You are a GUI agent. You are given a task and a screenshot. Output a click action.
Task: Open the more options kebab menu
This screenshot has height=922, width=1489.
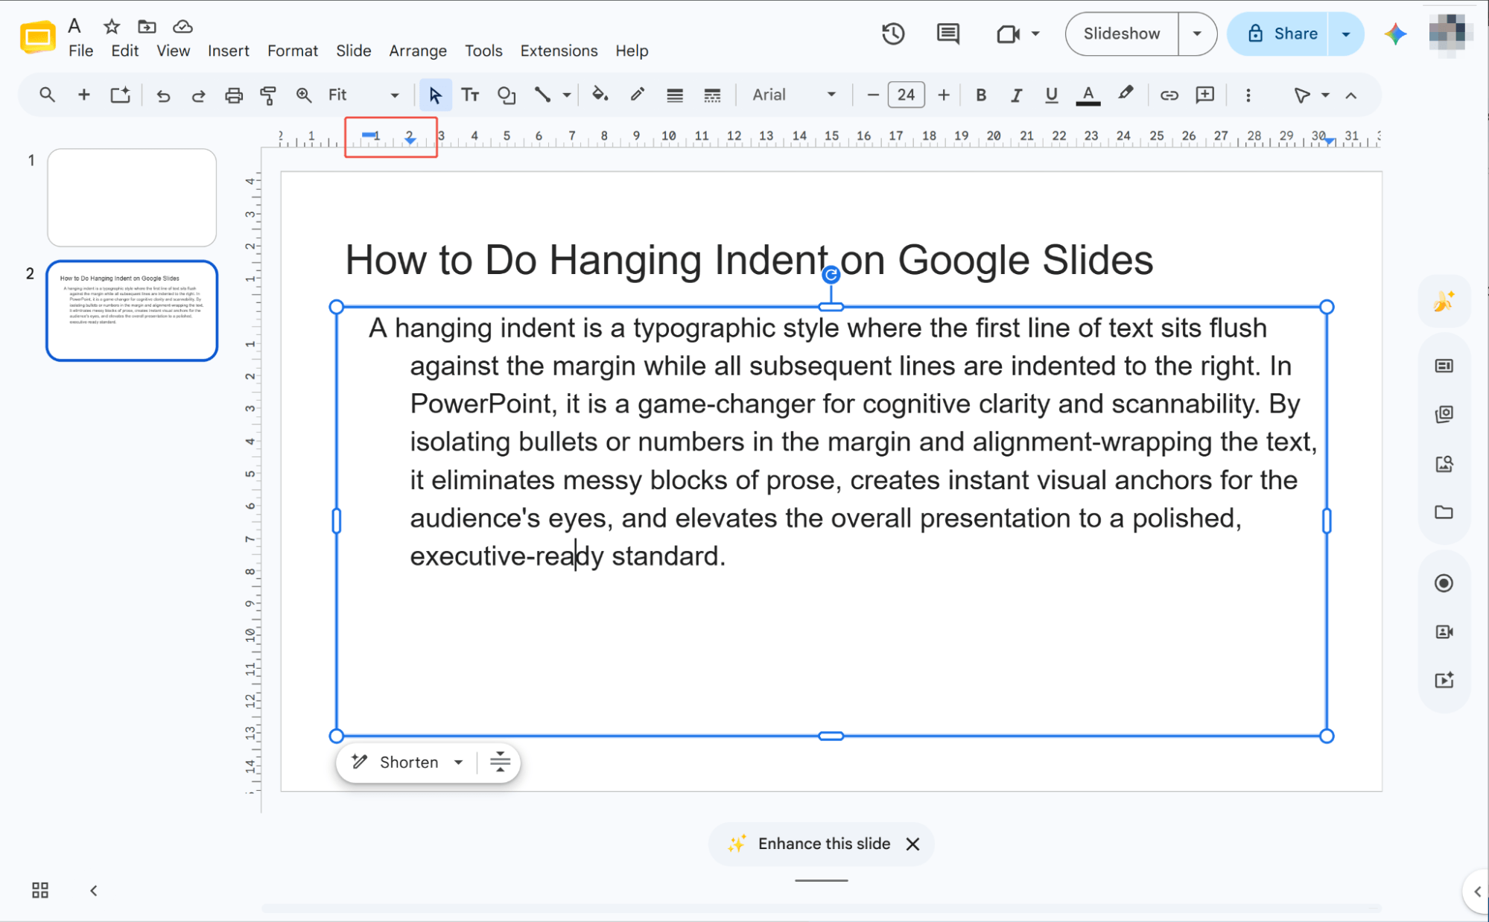tap(1248, 95)
